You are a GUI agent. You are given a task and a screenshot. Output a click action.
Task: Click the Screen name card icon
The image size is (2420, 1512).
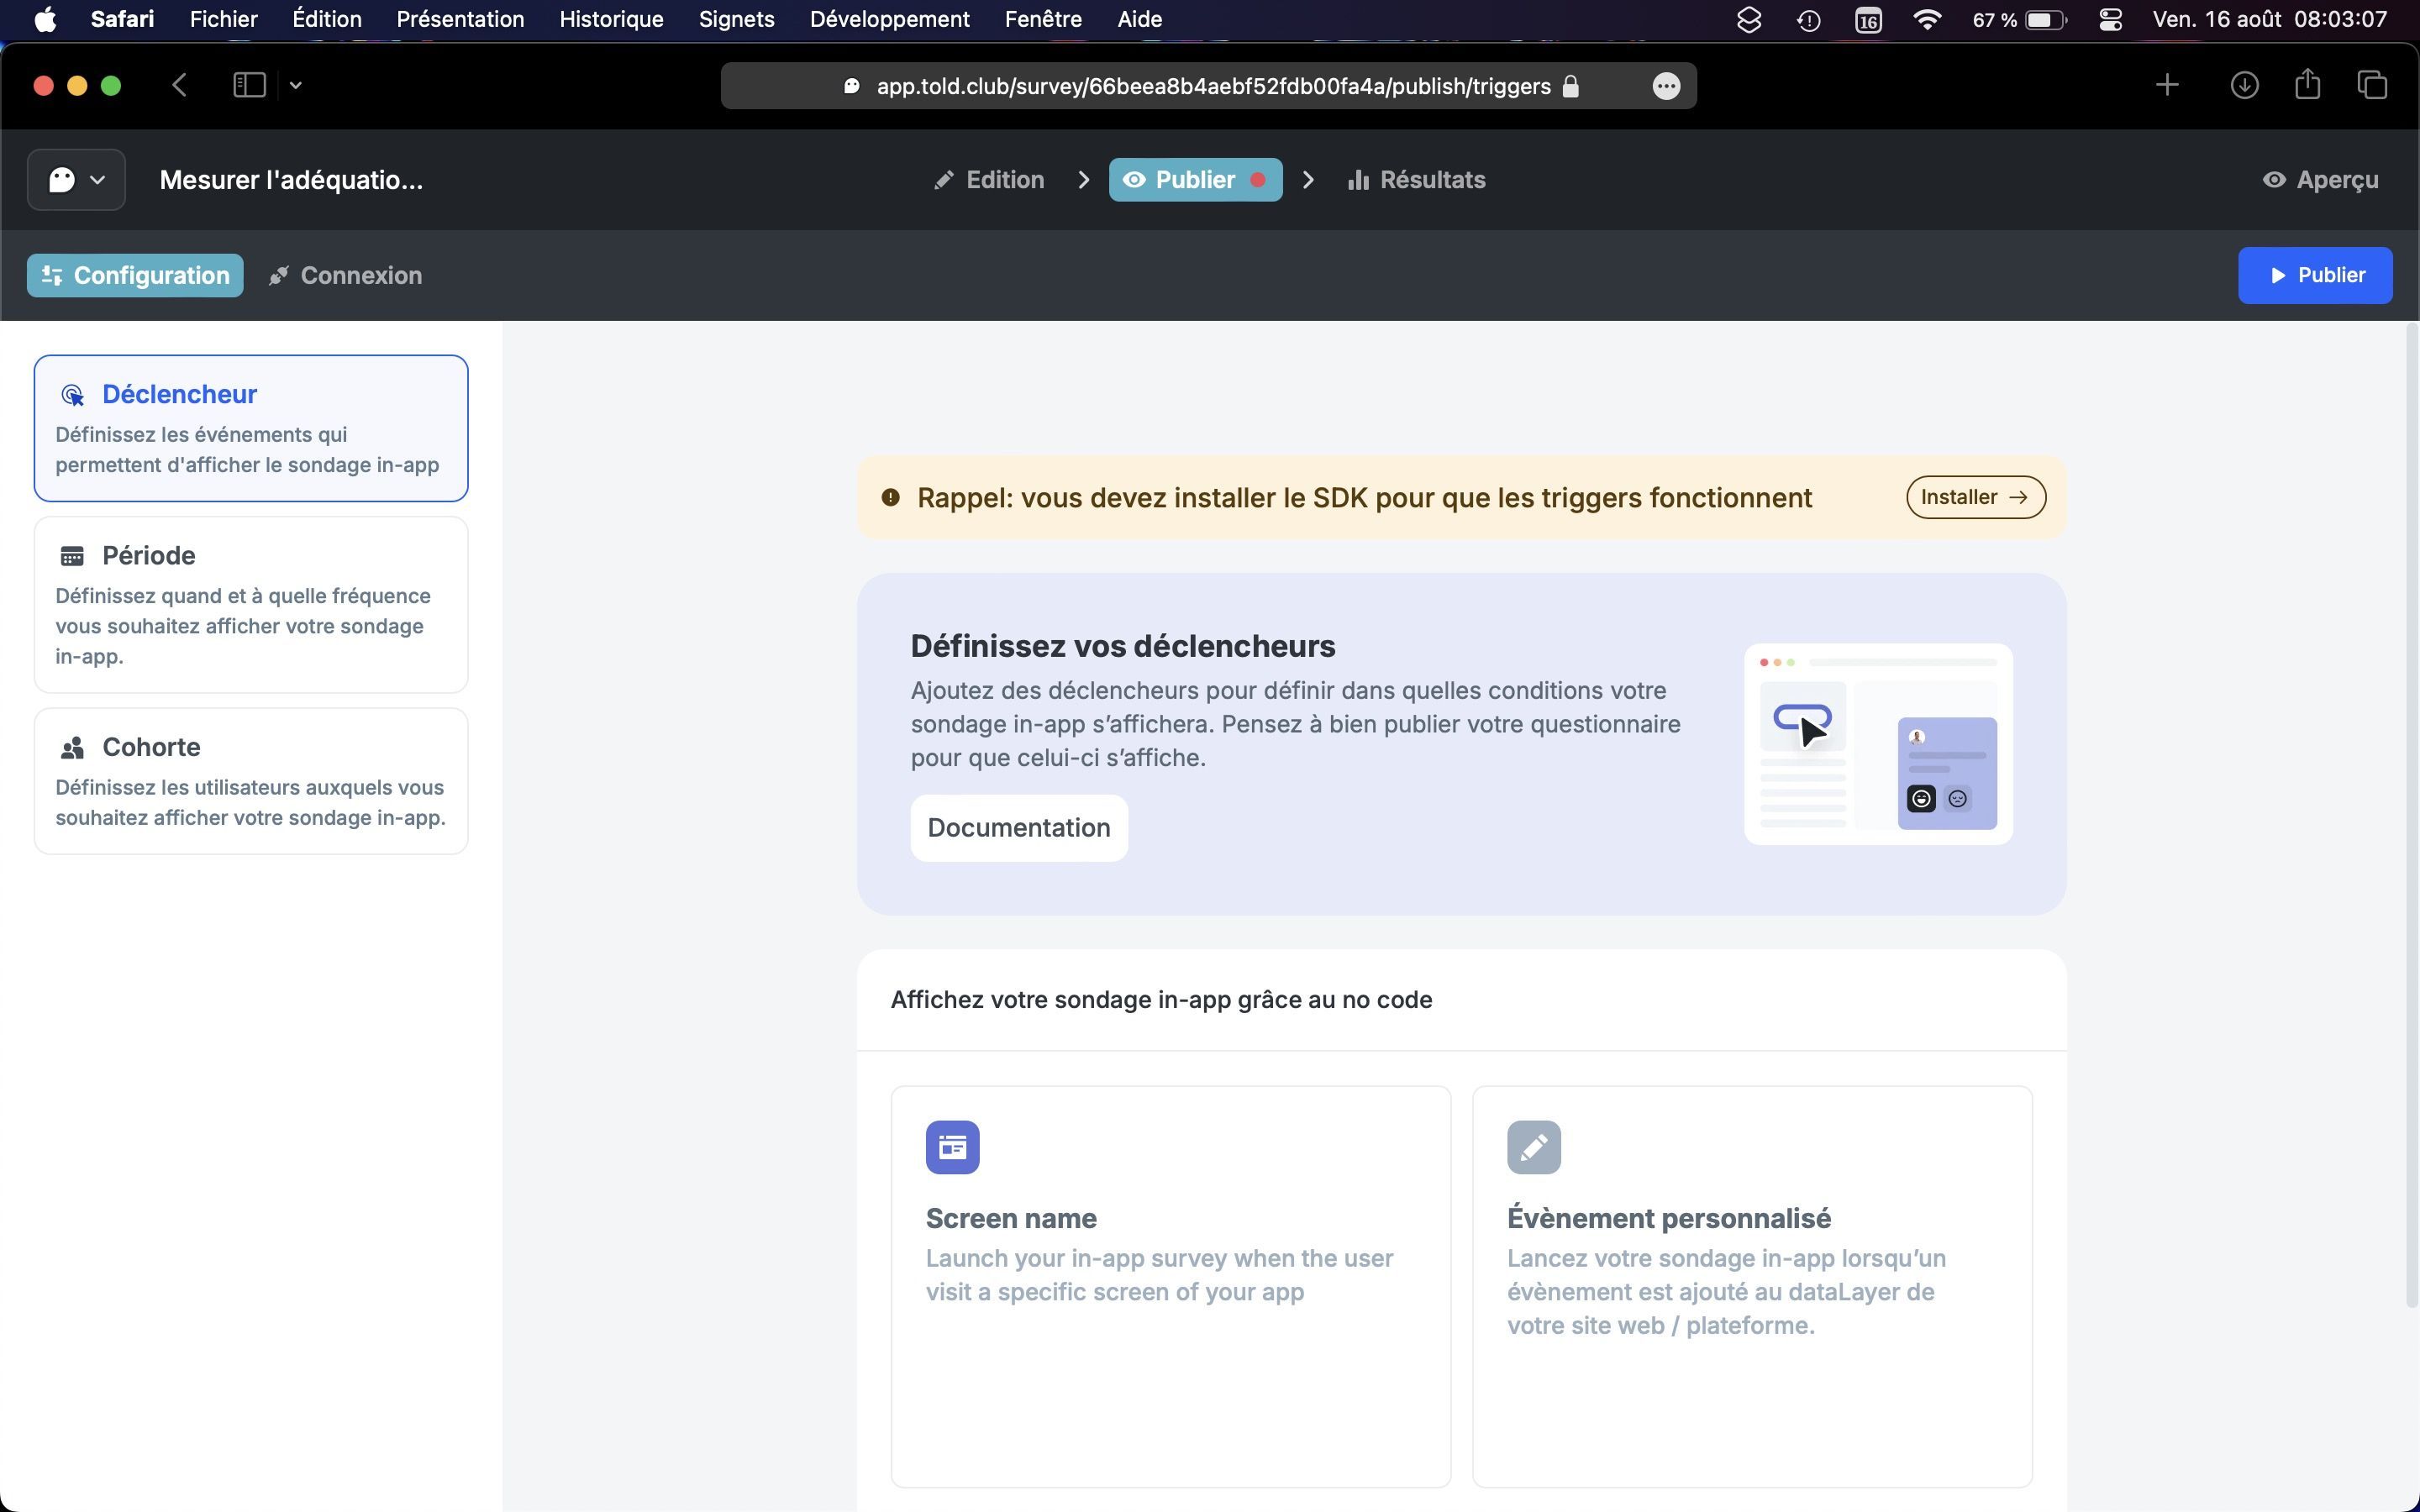point(952,1147)
